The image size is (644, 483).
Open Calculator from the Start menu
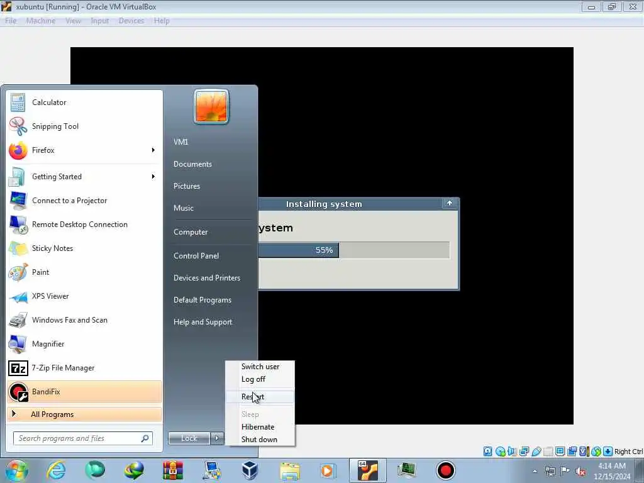(x=84, y=103)
